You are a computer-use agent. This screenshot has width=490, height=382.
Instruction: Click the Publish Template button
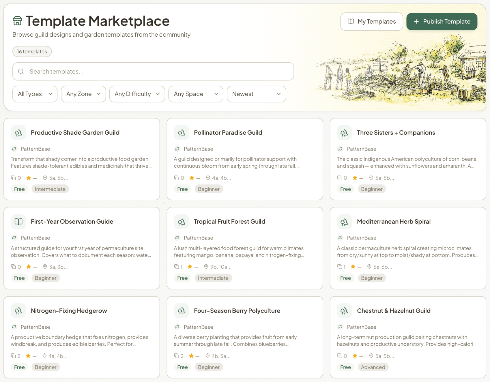[442, 21]
